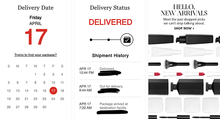Click the Hello, New Arrivals headline
The width and height of the screenshot is (220, 119).
coord(184,10)
